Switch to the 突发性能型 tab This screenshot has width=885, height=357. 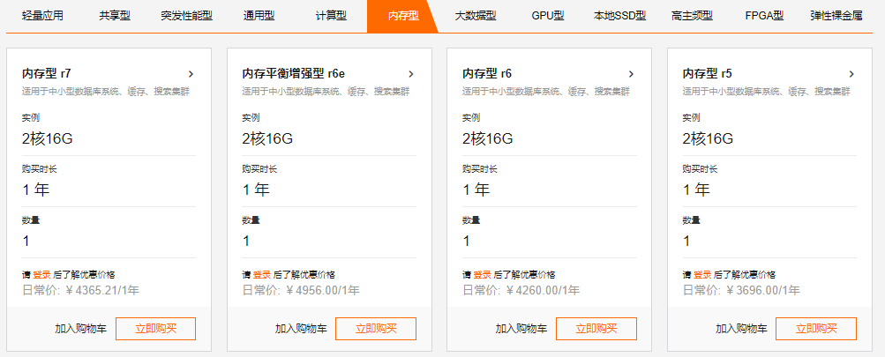click(187, 16)
